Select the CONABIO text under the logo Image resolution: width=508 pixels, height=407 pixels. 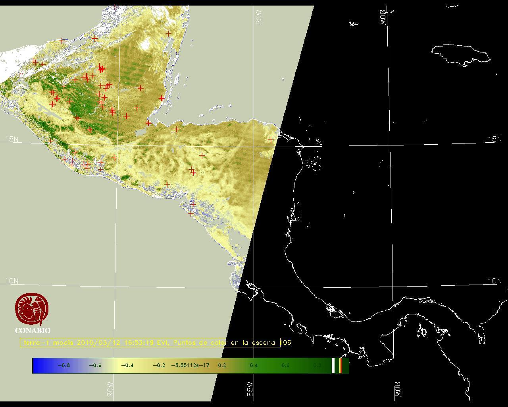point(33,330)
